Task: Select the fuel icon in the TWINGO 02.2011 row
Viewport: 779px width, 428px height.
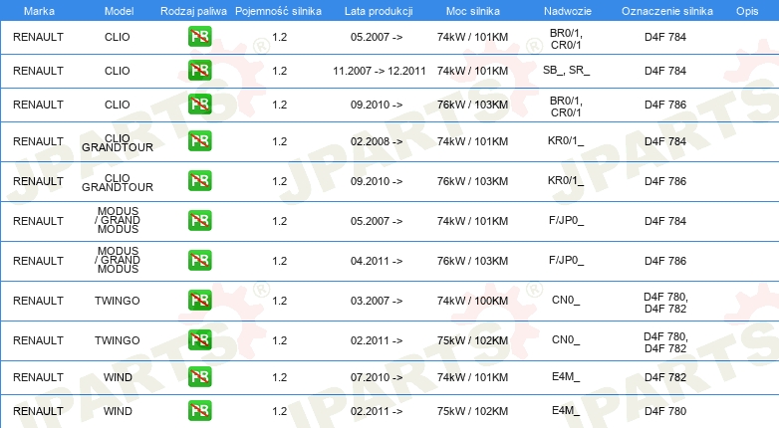Action: (199, 340)
